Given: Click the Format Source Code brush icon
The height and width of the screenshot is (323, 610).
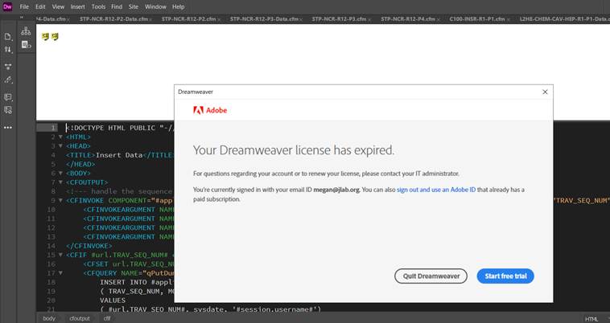Looking at the screenshot, I should [x=8, y=80].
